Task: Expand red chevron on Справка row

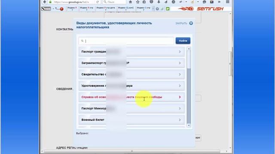Action: point(180,97)
